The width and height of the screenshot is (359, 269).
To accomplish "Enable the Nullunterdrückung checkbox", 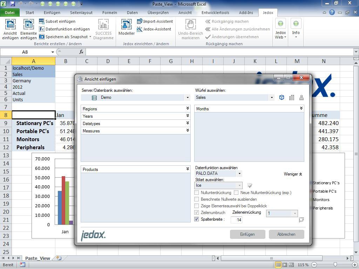I will click(196, 193).
